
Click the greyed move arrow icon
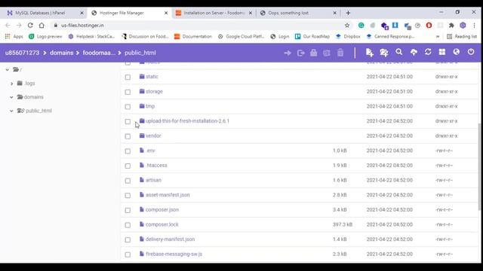(288, 53)
